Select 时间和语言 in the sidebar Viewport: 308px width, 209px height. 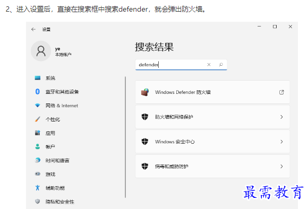click(57, 161)
